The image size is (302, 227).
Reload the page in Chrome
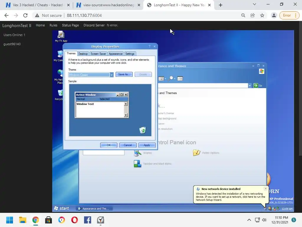(25, 15)
